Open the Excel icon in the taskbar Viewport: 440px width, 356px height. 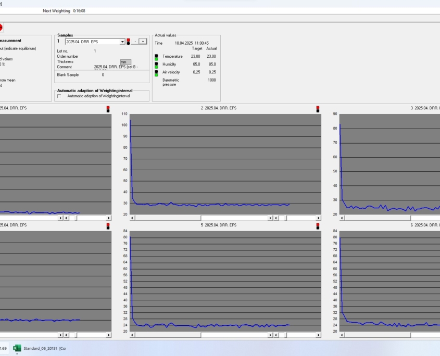[x=17, y=348]
